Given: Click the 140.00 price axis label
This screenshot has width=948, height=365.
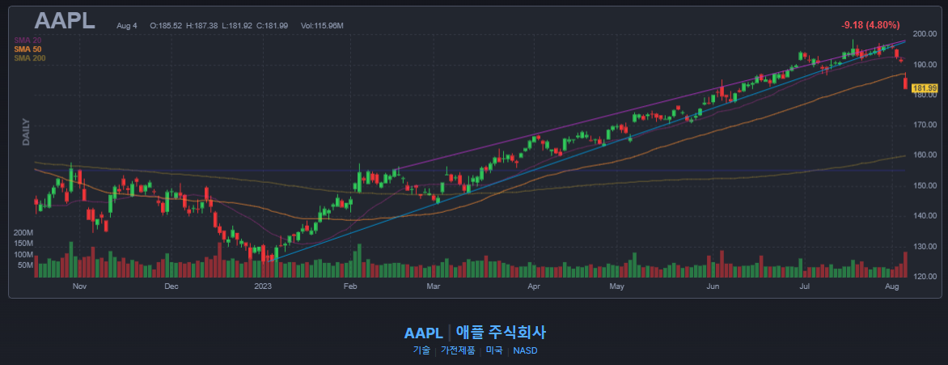Looking at the screenshot, I should (924, 216).
